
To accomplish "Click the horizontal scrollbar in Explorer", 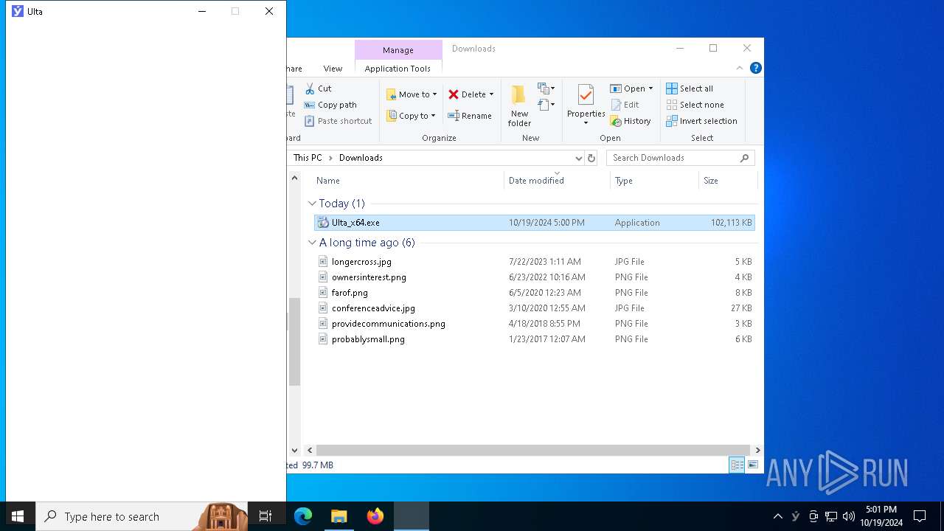I will 532,450.
